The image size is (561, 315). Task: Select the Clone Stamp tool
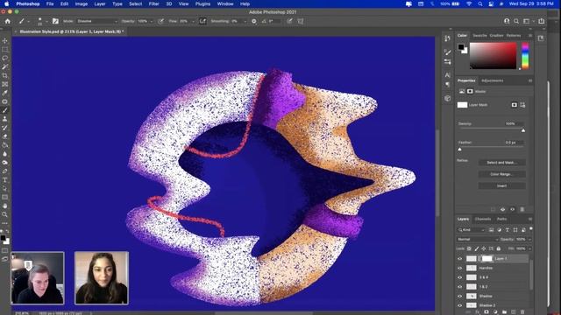(5, 119)
